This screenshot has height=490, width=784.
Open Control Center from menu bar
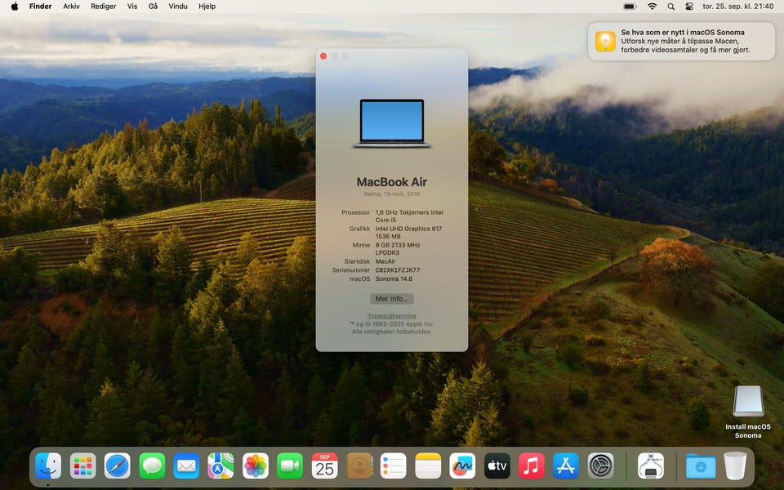tap(689, 7)
